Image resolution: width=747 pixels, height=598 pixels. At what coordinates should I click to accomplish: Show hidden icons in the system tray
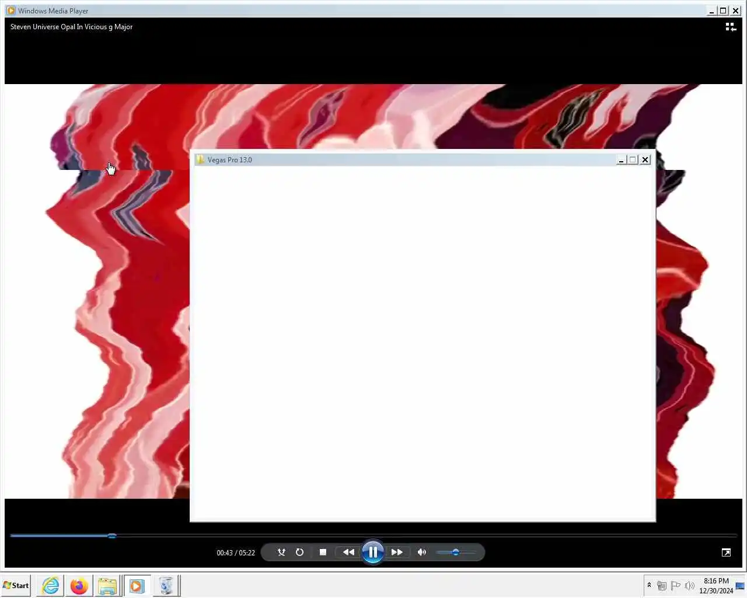(649, 585)
